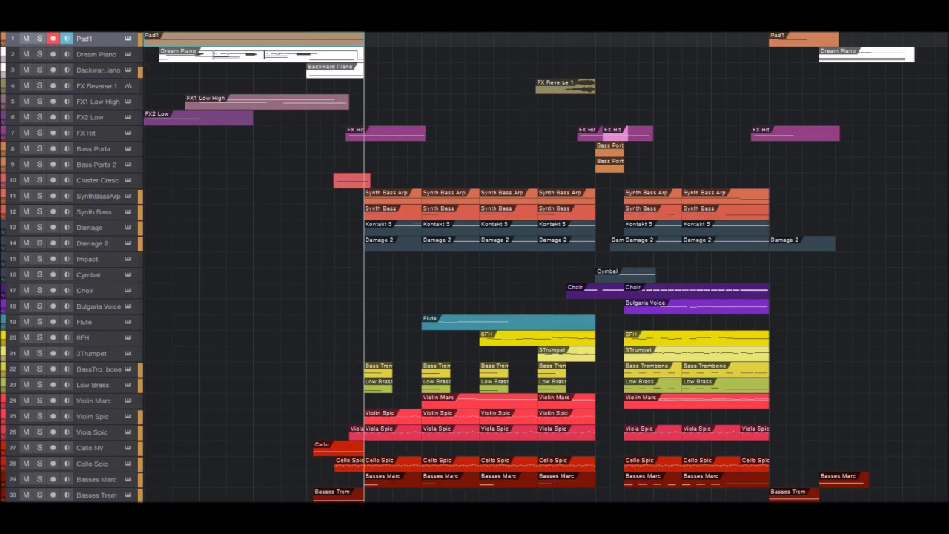The height and width of the screenshot is (534, 949).
Task: Select the Cymbal clip
Action: [x=625, y=274]
